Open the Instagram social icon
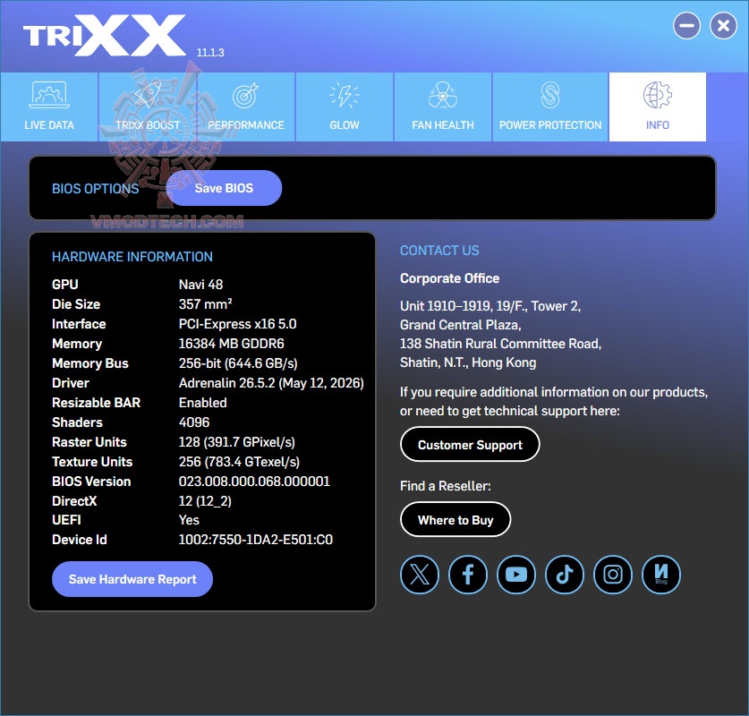Image resolution: width=749 pixels, height=716 pixels. pyautogui.click(x=613, y=574)
